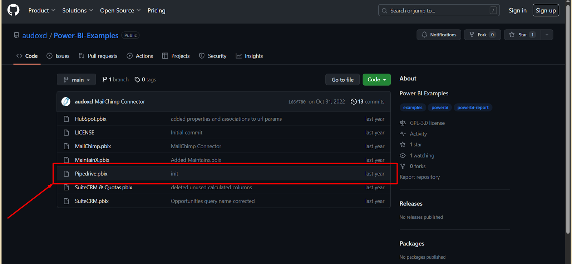
Task: Click file icon beside HubSpot.pbix
Action: point(66,119)
